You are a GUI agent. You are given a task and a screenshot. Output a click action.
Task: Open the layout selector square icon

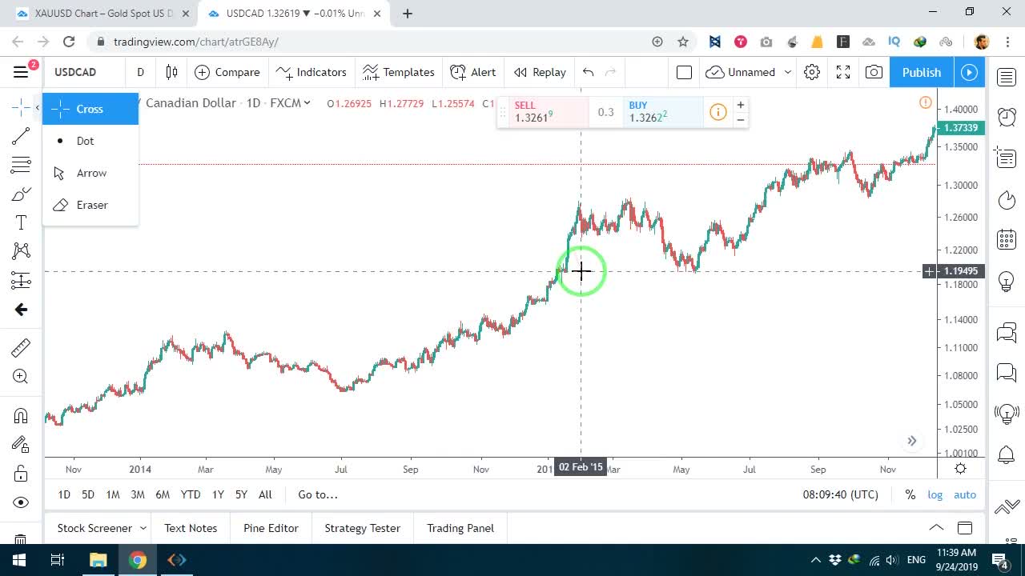click(684, 72)
